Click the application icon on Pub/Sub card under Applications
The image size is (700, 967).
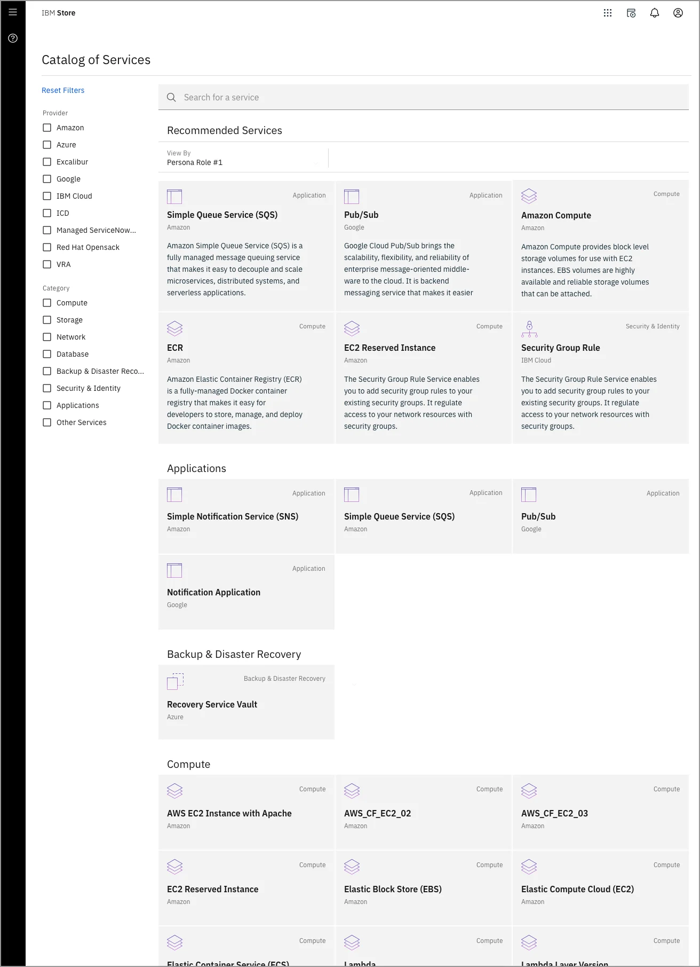point(529,494)
